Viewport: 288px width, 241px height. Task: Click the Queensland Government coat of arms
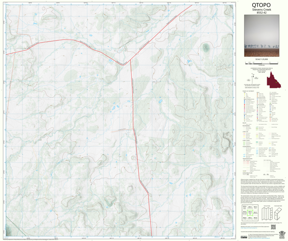tap(281, 234)
